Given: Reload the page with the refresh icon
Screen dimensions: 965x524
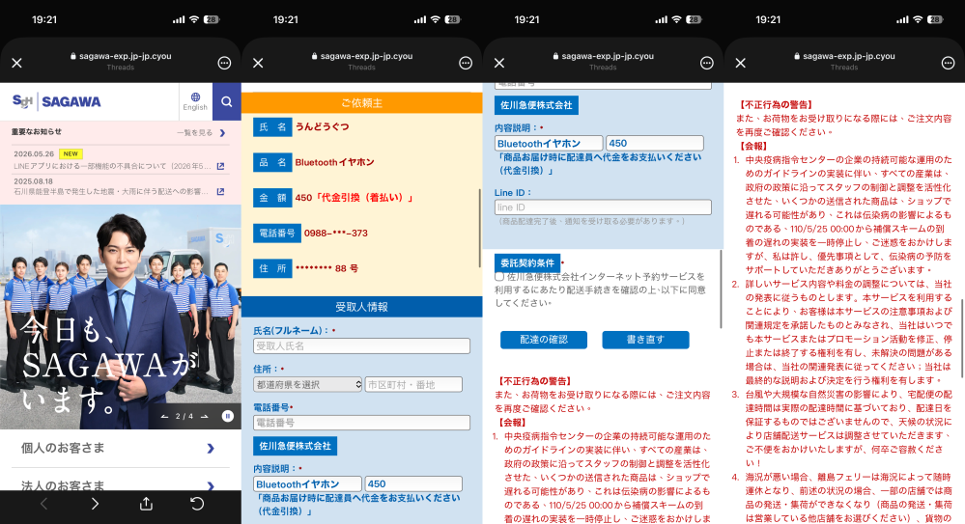Looking at the screenshot, I should click(197, 504).
